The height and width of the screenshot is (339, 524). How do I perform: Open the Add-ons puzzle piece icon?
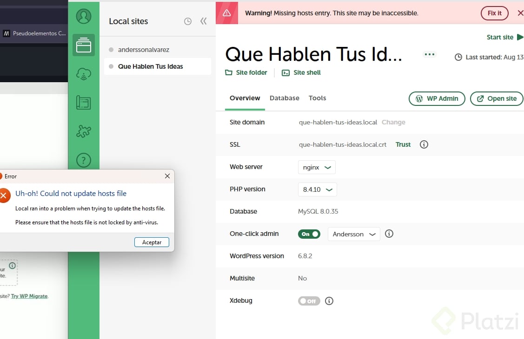tap(84, 131)
